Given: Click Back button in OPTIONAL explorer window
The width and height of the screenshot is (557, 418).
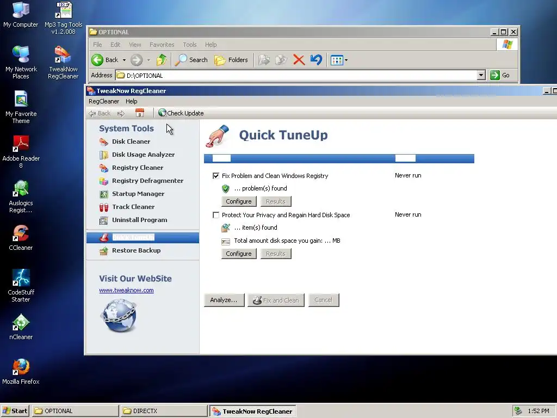Looking at the screenshot, I should point(105,60).
